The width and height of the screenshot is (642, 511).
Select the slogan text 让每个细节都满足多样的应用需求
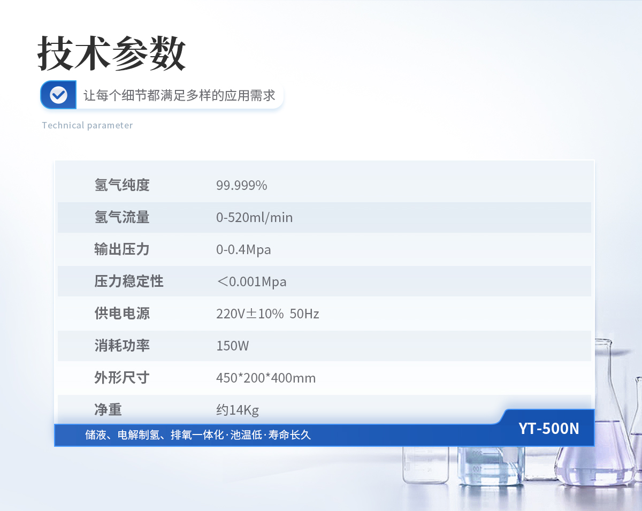coord(179,96)
